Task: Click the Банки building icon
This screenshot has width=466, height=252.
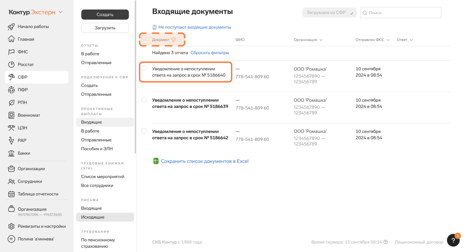Action: [12, 153]
